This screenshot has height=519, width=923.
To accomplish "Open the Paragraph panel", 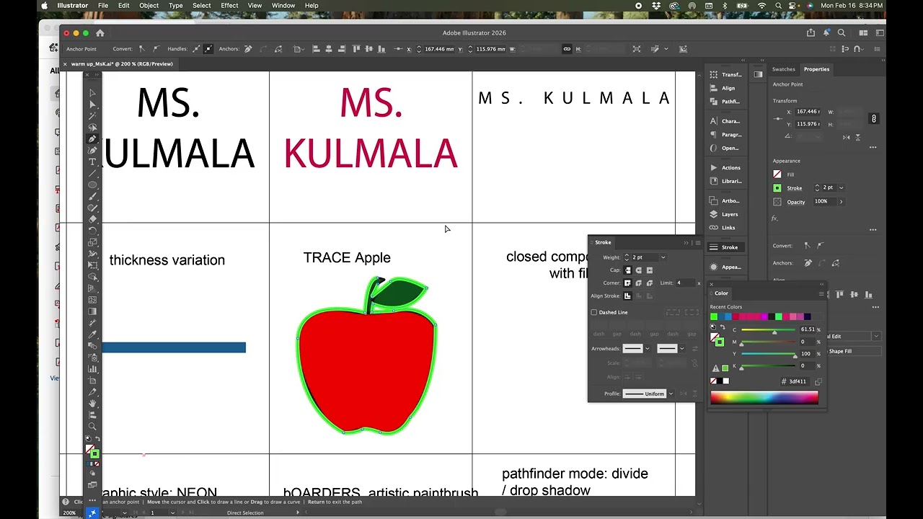I will (x=725, y=135).
